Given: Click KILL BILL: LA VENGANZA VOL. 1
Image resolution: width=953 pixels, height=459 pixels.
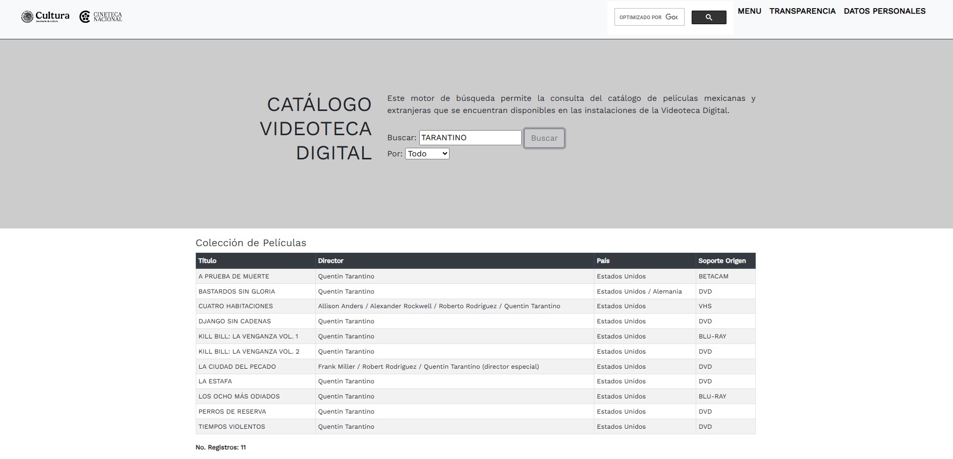Looking at the screenshot, I should tap(248, 336).
